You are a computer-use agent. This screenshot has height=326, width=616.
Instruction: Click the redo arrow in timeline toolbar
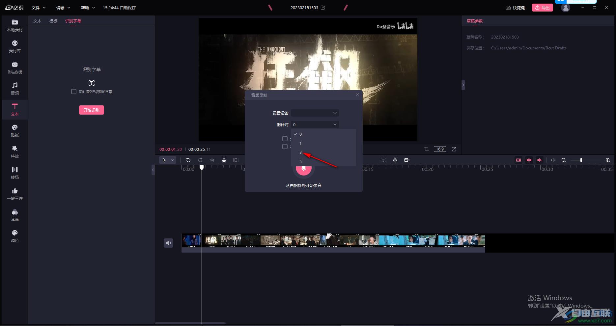pyautogui.click(x=200, y=160)
